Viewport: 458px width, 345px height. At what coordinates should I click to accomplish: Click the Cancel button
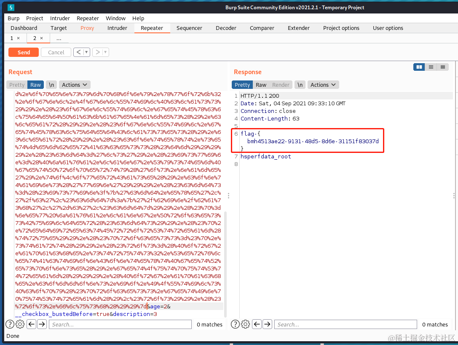point(56,52)
